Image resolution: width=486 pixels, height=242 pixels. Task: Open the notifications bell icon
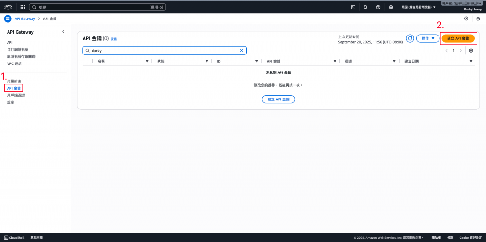tap(365, 7)
